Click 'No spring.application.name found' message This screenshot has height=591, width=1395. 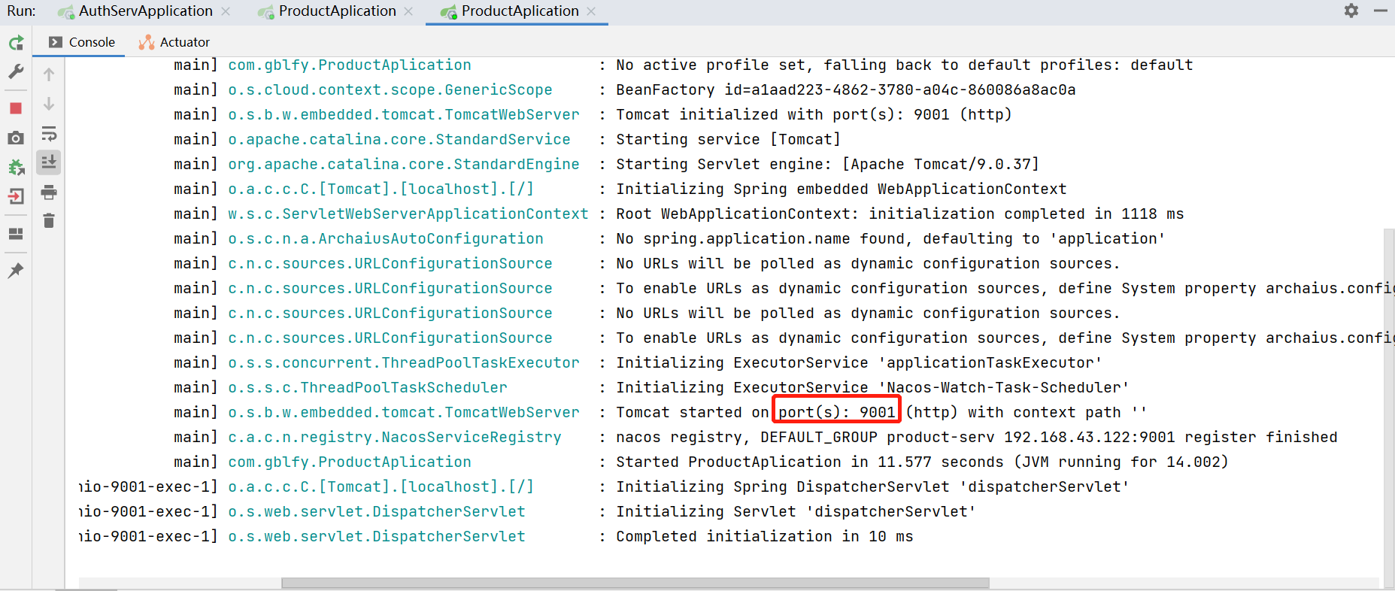[x=890, y=238]
